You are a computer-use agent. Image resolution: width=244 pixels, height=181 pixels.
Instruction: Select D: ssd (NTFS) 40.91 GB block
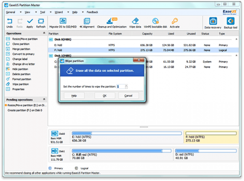click(206, 154)
